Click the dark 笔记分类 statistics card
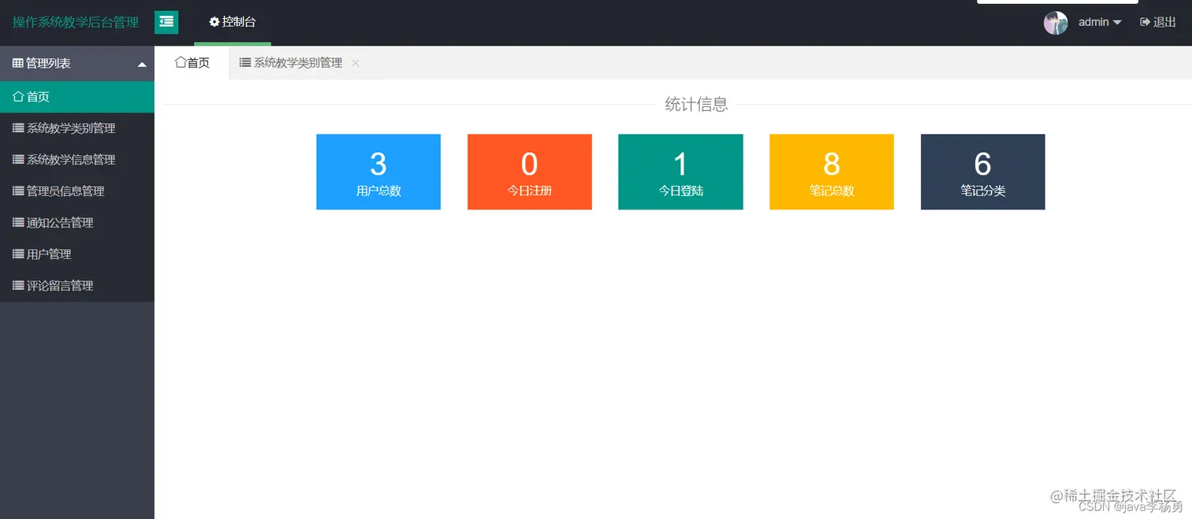The height and width of the screenshot is (519, 1192). tap(983, 172)
